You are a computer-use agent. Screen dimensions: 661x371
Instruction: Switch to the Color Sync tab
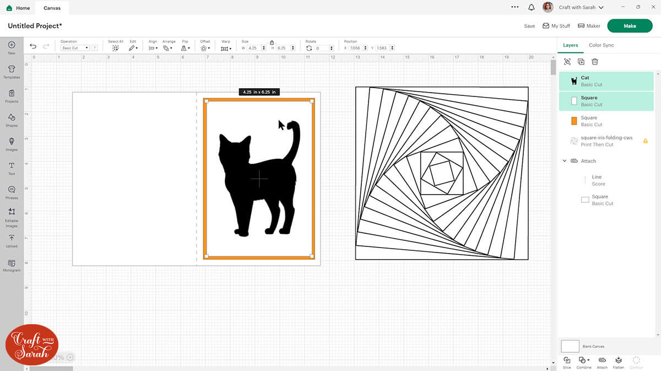click(x=601, y=45)
